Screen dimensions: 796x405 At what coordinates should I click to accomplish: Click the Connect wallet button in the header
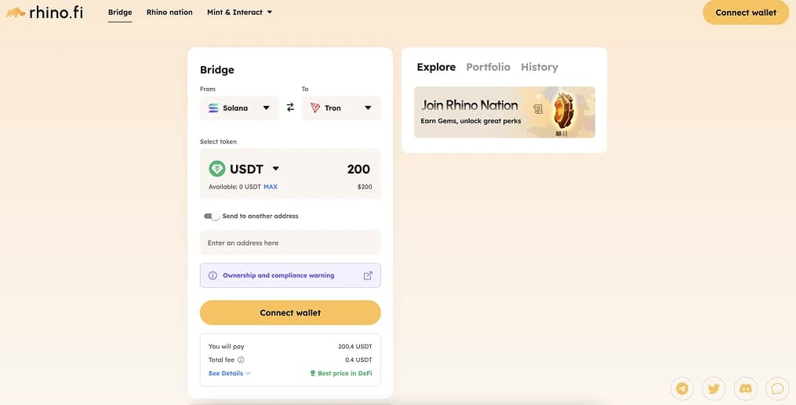pos(746,13)
